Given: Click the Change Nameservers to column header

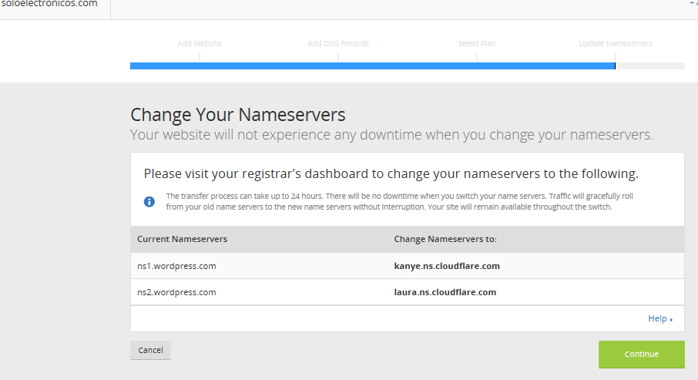Looking at the screenshot, I should (x=445, y=239).
